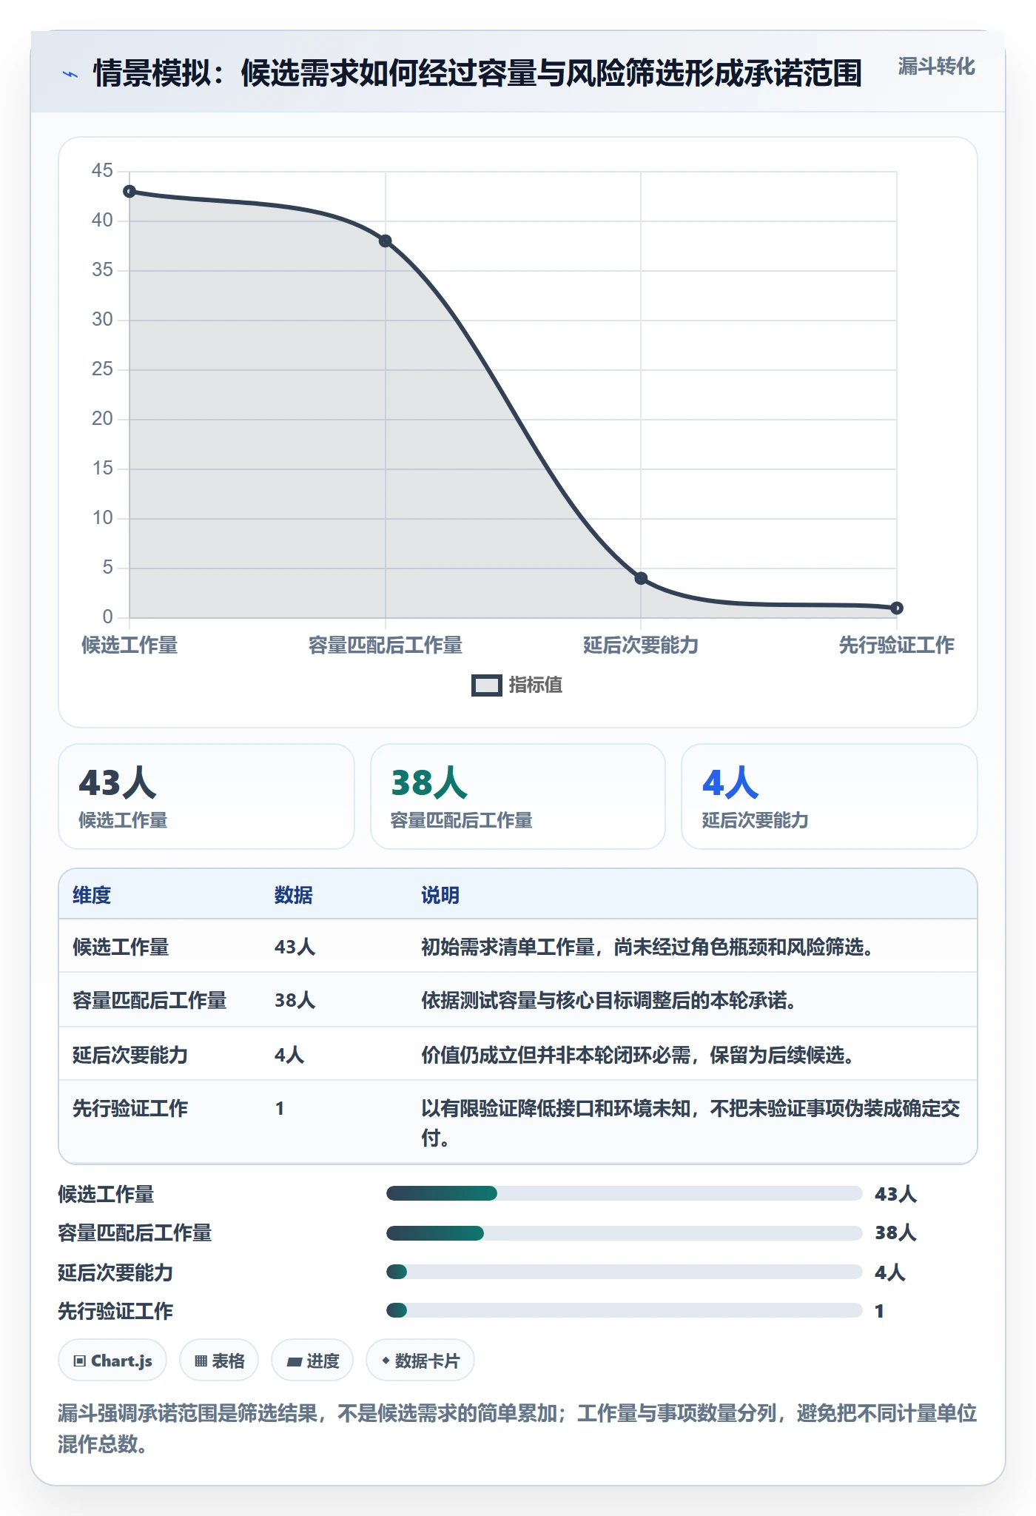
Task: Click the description starting with 以有限验证降低
Action: (691, 1122)
